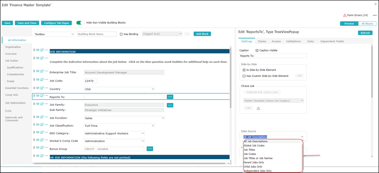Switch to the Validations tab

294,42
